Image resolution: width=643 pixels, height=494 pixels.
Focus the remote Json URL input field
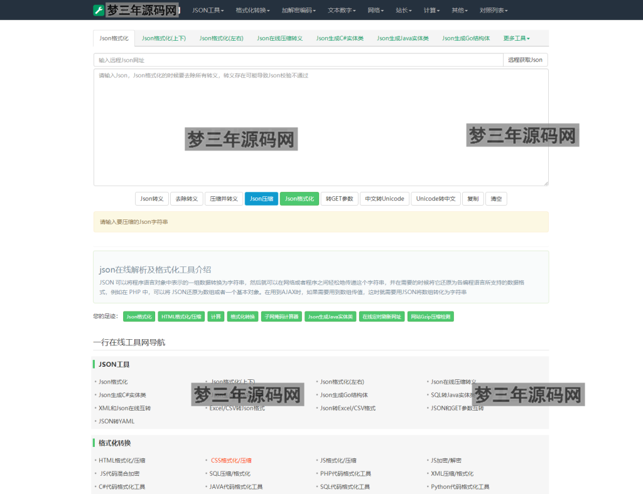coord(298,60)
